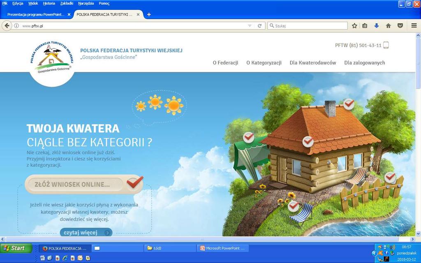Open the O Federacji navigation link
Screen dimensions: 421x263
[226, 63]
